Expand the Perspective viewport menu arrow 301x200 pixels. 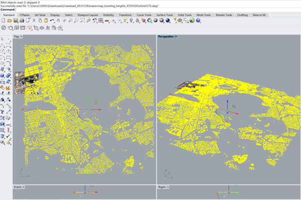point(176,37)
